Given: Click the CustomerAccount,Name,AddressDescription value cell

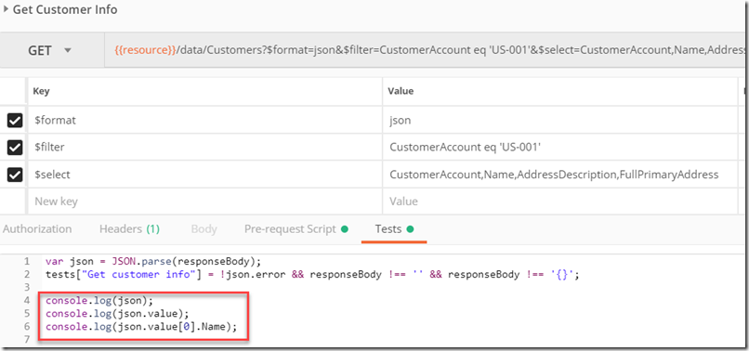Looking at the screenshot, I should 560,175.
